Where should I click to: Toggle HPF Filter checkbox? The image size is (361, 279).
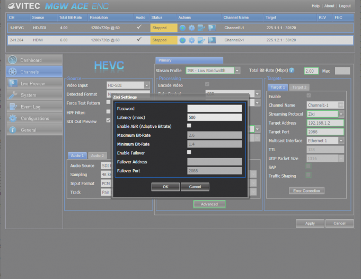pos(108,111)
